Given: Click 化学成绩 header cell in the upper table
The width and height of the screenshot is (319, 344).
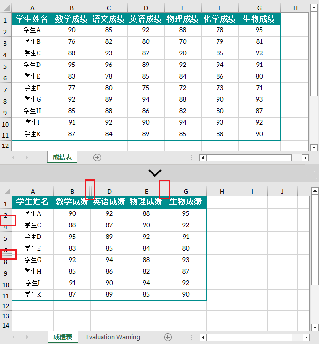Looking at the screenshot, I should coord(220,19).
